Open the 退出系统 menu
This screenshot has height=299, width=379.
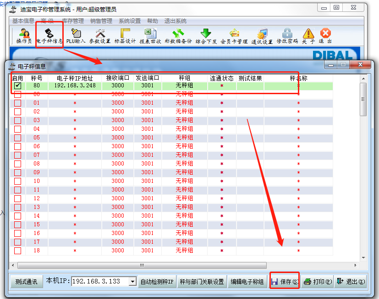175,21
